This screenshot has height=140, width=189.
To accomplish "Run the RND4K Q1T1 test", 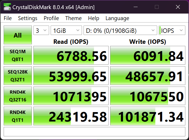I will (x=18, y=116).
